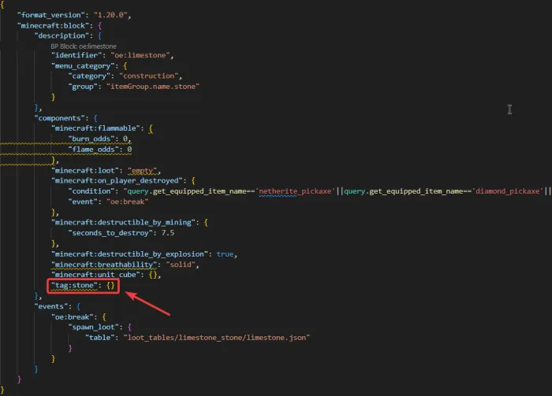Click the "minecraft:unit_cube" key
Screen dimensions: 552x396
[x=95, y=275]
